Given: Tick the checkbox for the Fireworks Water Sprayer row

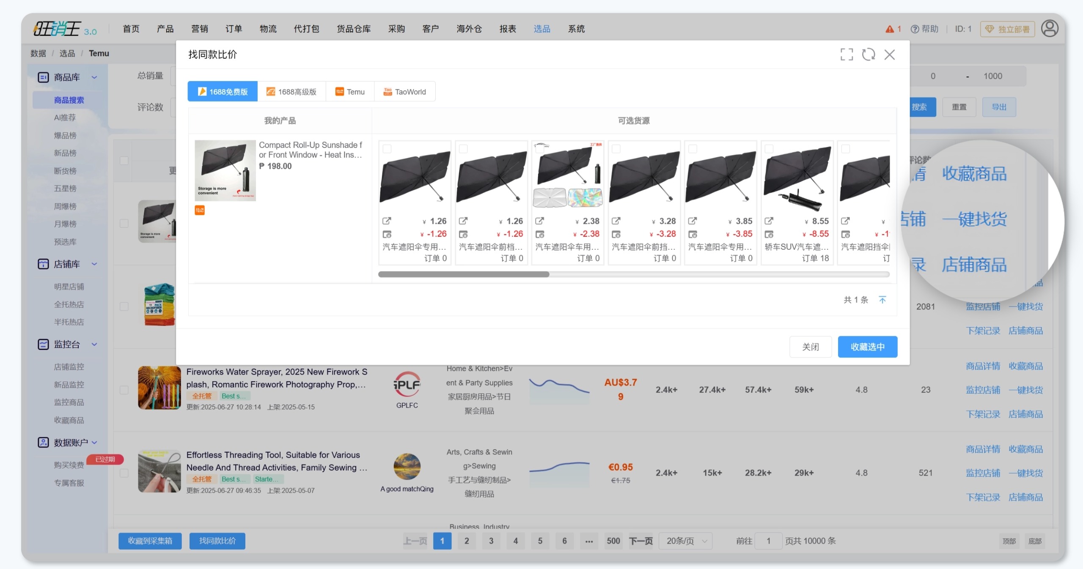Looking at the screenshot, I should coord(124,390).
